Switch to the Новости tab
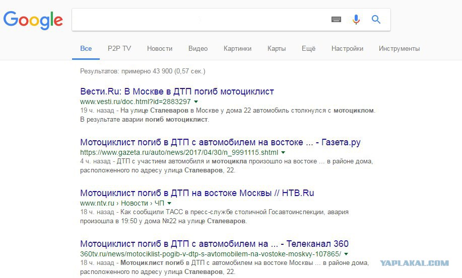 click(x=160, y=48)
